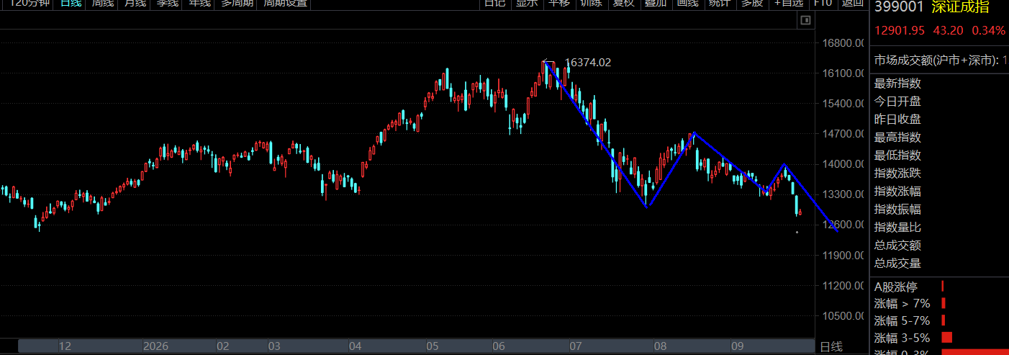Image resolution: width=1009 pixels, height=355 pixels.
Task: Click the 12600.00 price axis label
Action: (843, 225)
